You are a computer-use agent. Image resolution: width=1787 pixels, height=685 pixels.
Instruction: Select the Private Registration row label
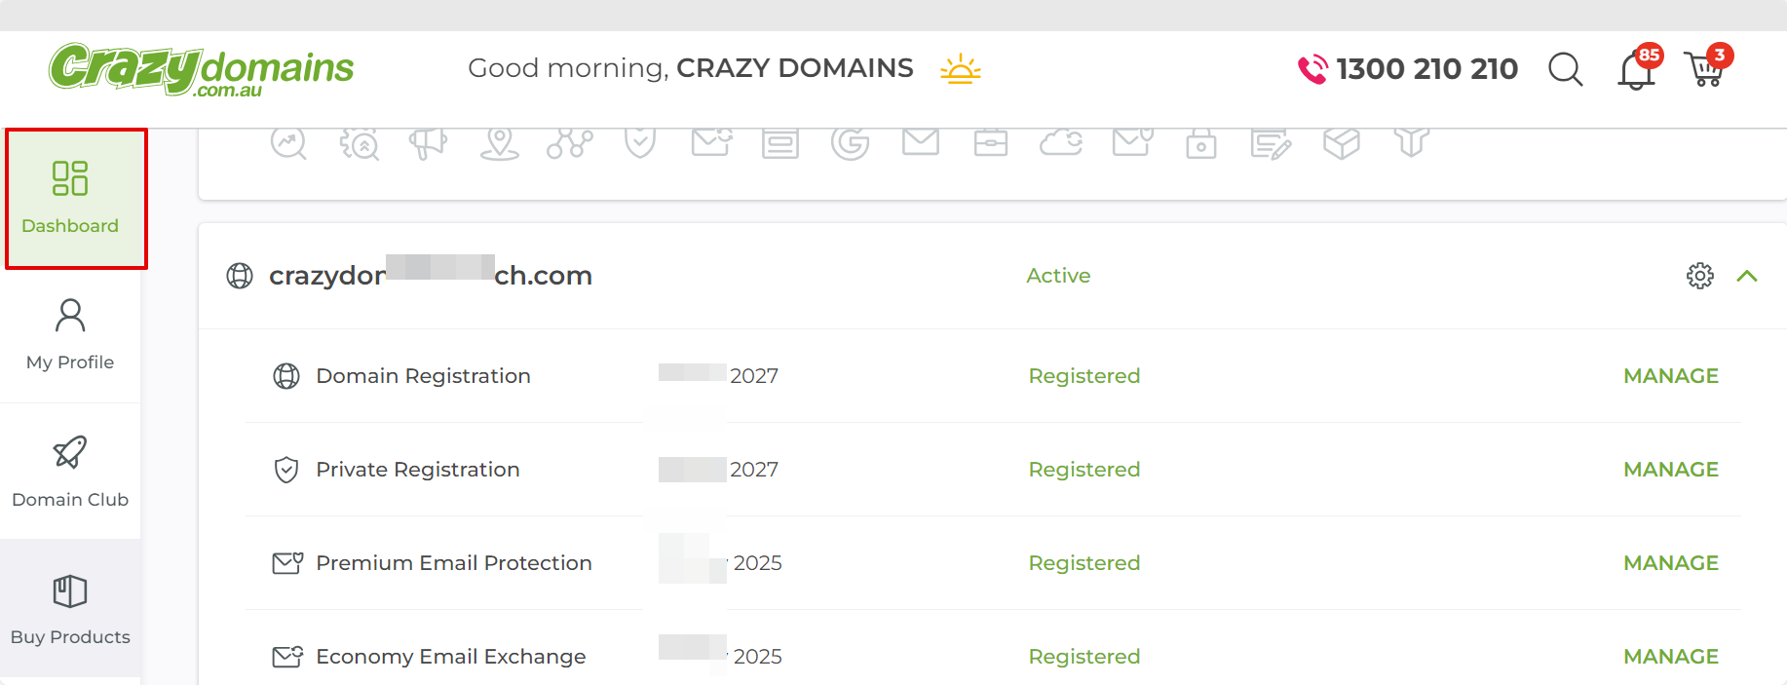(418, 470)
